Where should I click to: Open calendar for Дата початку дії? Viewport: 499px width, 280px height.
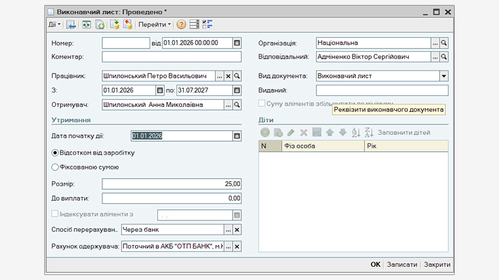point(237,136)
